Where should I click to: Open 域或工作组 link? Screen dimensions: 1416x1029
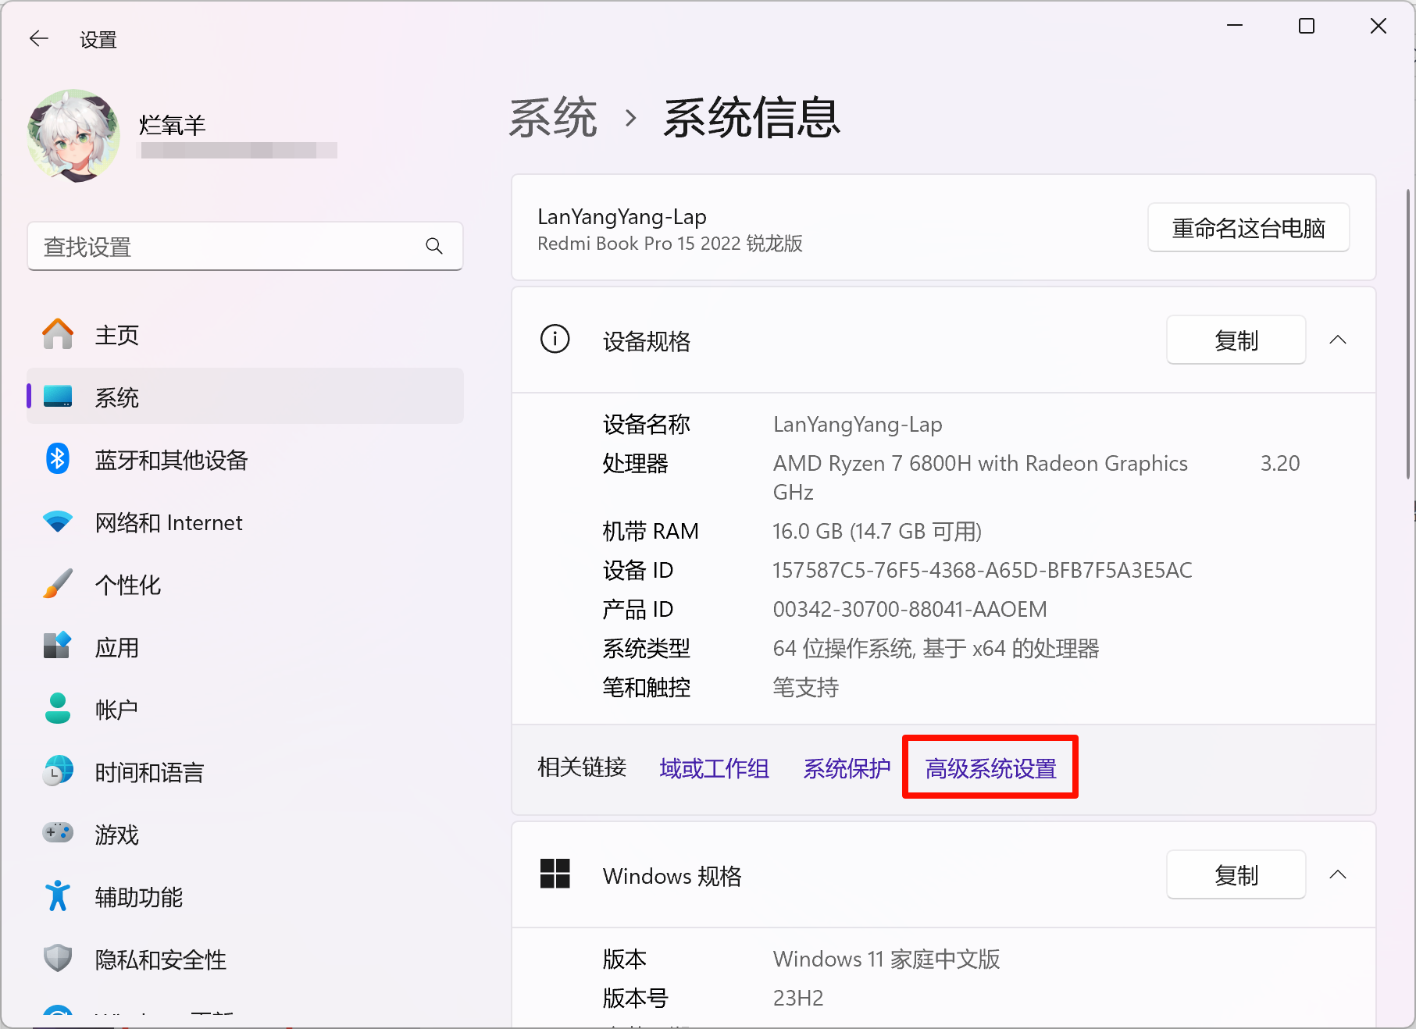[x=714, y=768]
